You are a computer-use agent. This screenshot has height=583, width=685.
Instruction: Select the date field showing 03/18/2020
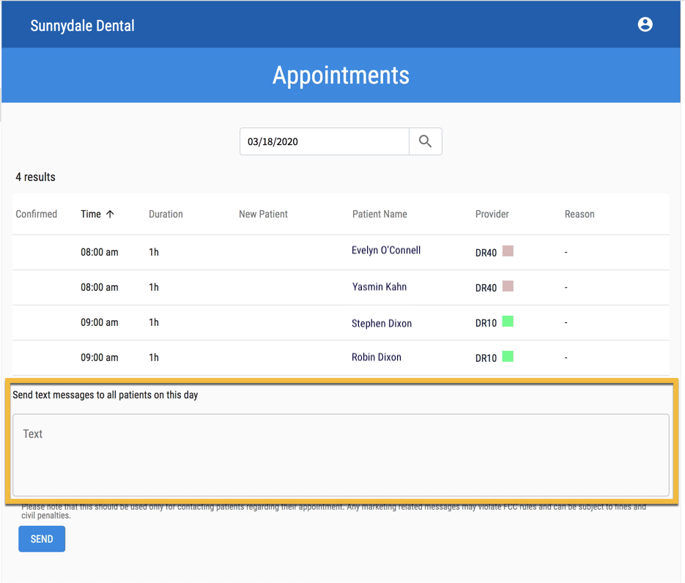pyautogui.click(x=324, y=141)
